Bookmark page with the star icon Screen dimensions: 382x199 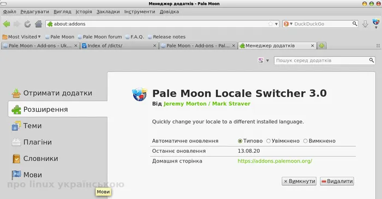click(x=270, y=24)
